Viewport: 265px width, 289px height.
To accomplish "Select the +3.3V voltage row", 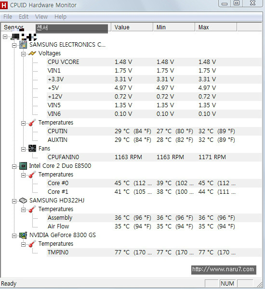I will 154,79.
